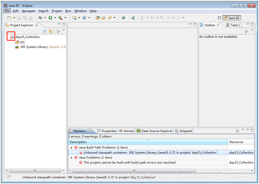Screen dimensions: 259x184
Task: Open the Navigate menu
Action: coord(28,11)
